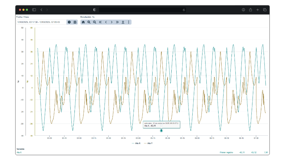Zoom in on the chart
Viewport: 285px width, 160px height.
coord(89,22)
